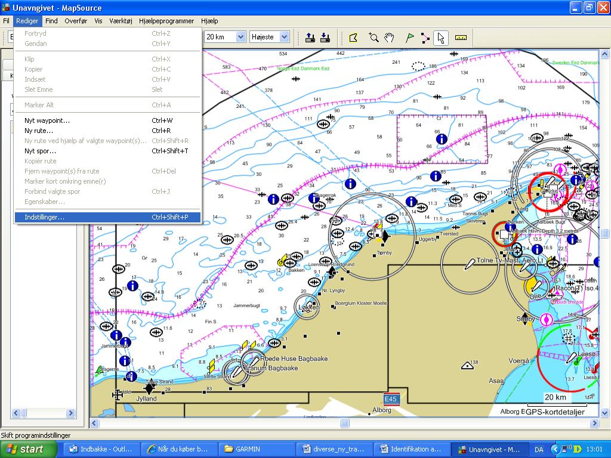
Task: Click the Receive from Device toolbar icon
Action: click(325, 38)
